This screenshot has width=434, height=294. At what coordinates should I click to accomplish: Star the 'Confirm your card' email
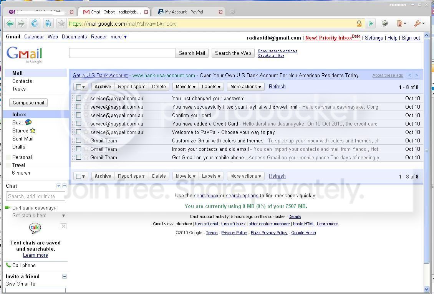(x=86, y=115)
